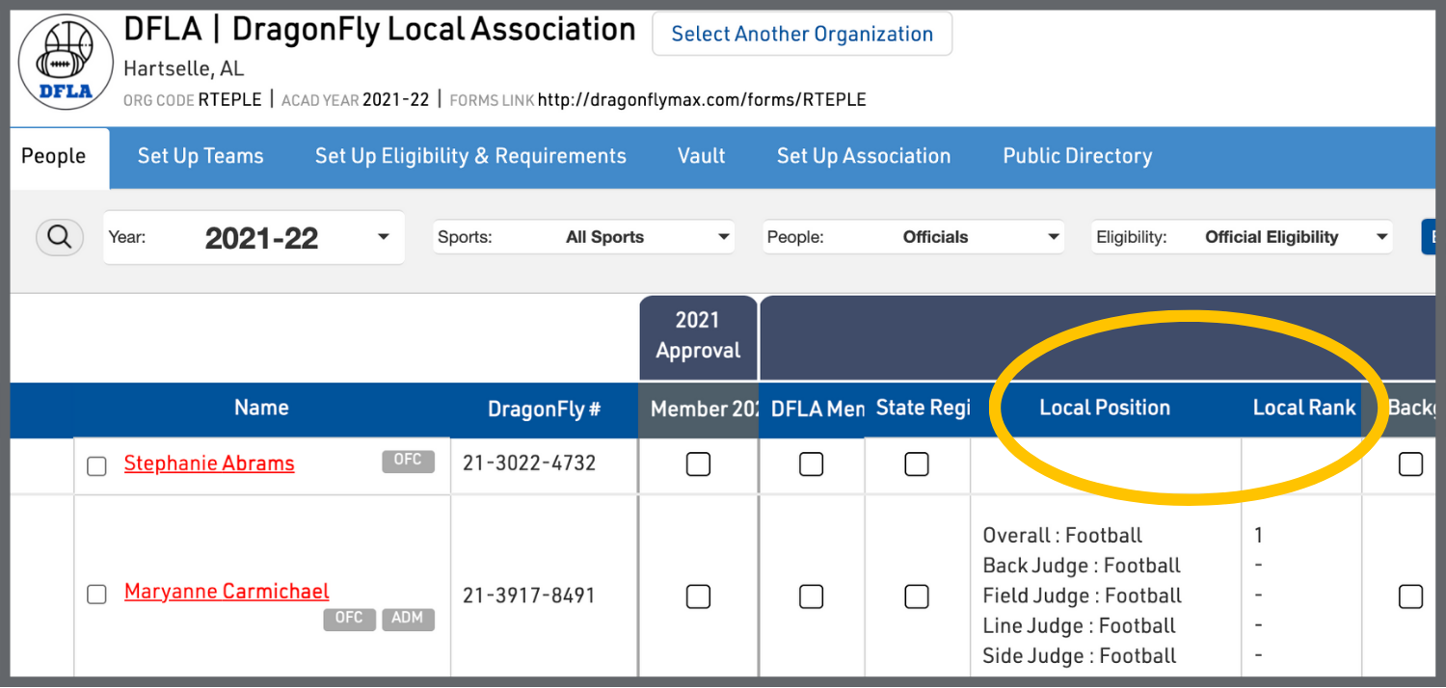Expand the Eligibility filter dropdown

tap(1242, 237)
